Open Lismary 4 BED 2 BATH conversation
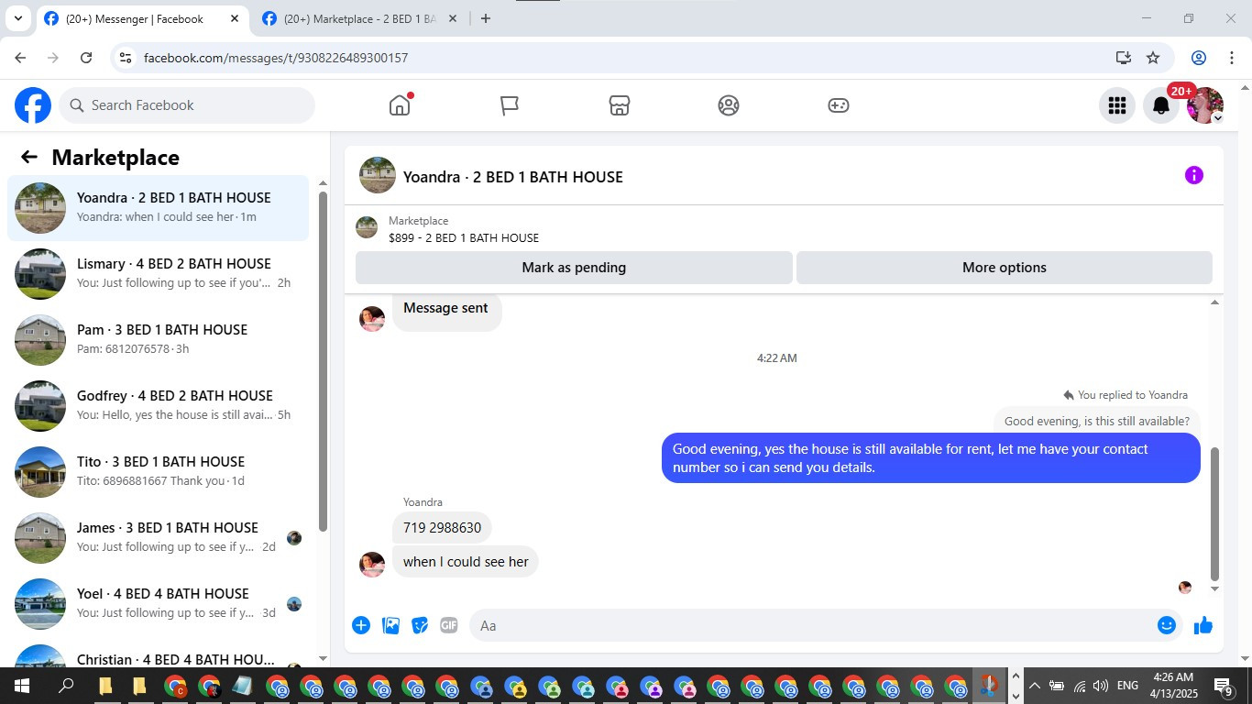This screenshot has height=704, width=1252. click(x=159, y=274)
